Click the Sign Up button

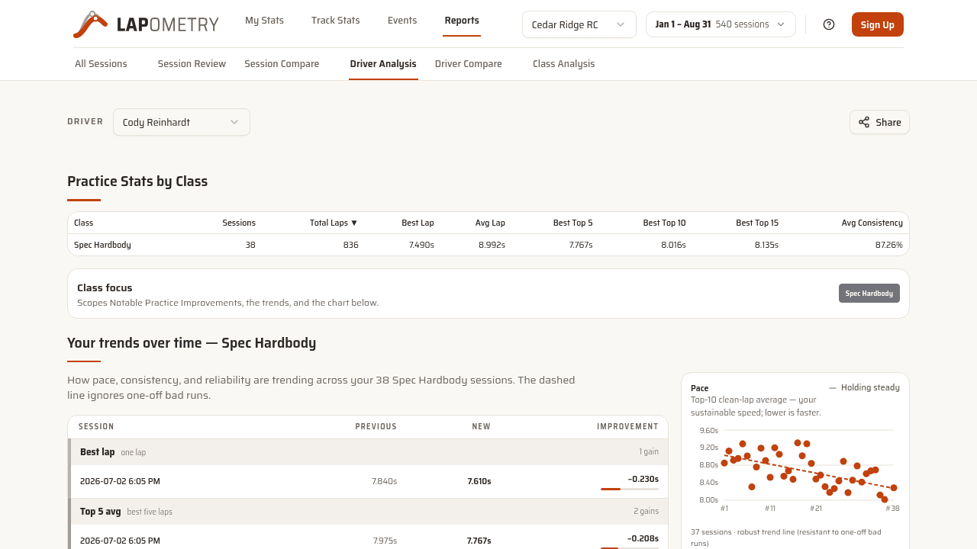[878, 24]
